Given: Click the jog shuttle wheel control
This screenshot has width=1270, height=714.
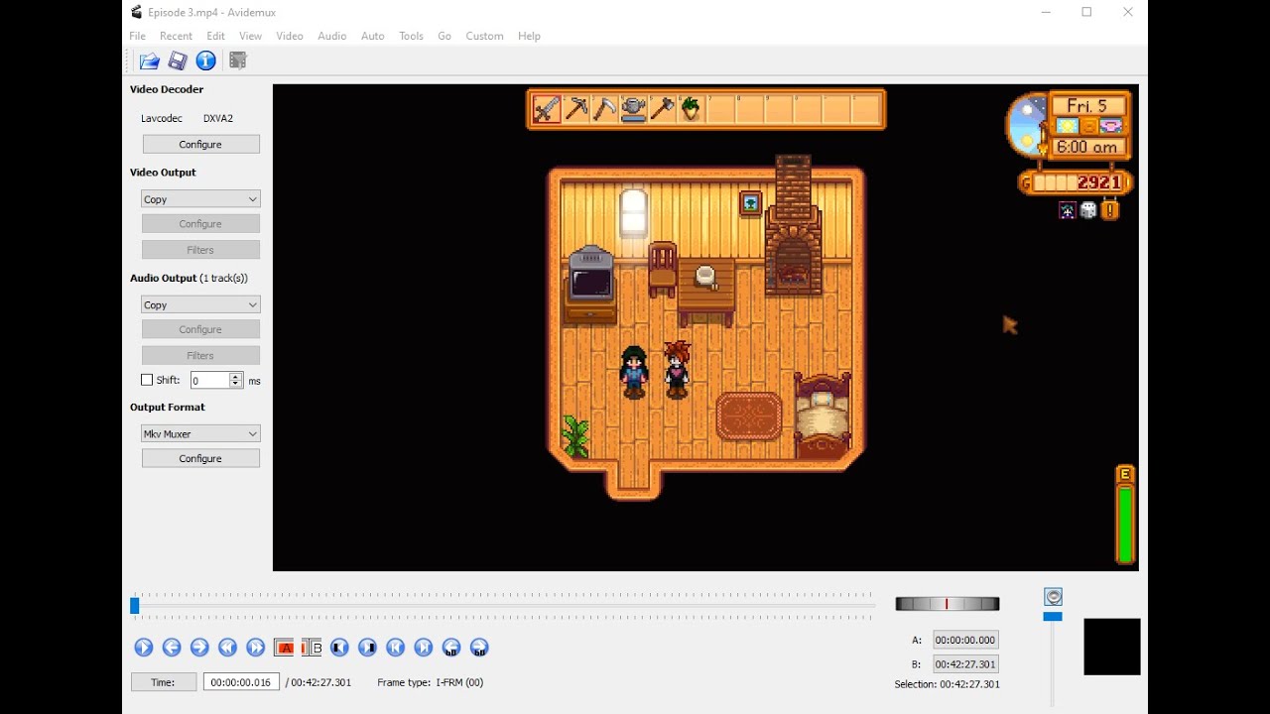Looking at the screenshot, I should pyautogui.click(x=947, y=604).
